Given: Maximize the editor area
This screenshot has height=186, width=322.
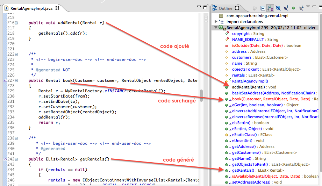Looking at the screenshot, I should click(205, 7).
